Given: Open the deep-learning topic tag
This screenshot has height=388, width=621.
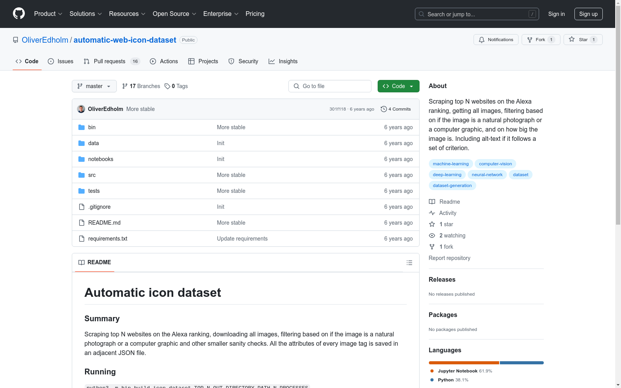Looking at the screenshot, I should click(447, 175).
